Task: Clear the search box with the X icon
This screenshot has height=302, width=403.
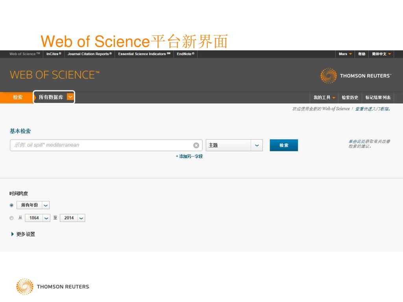Action: coord(196,145)
